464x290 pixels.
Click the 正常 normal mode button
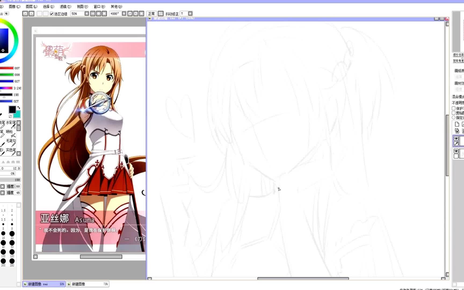pos(151,13)
